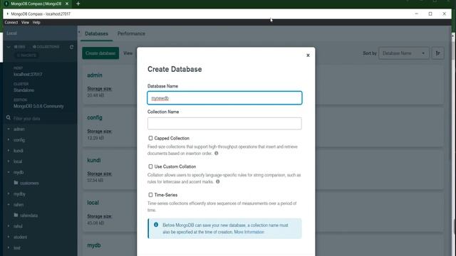Close the MongoDB Compass browser tab
456x256 pixels.
point(67,4)
